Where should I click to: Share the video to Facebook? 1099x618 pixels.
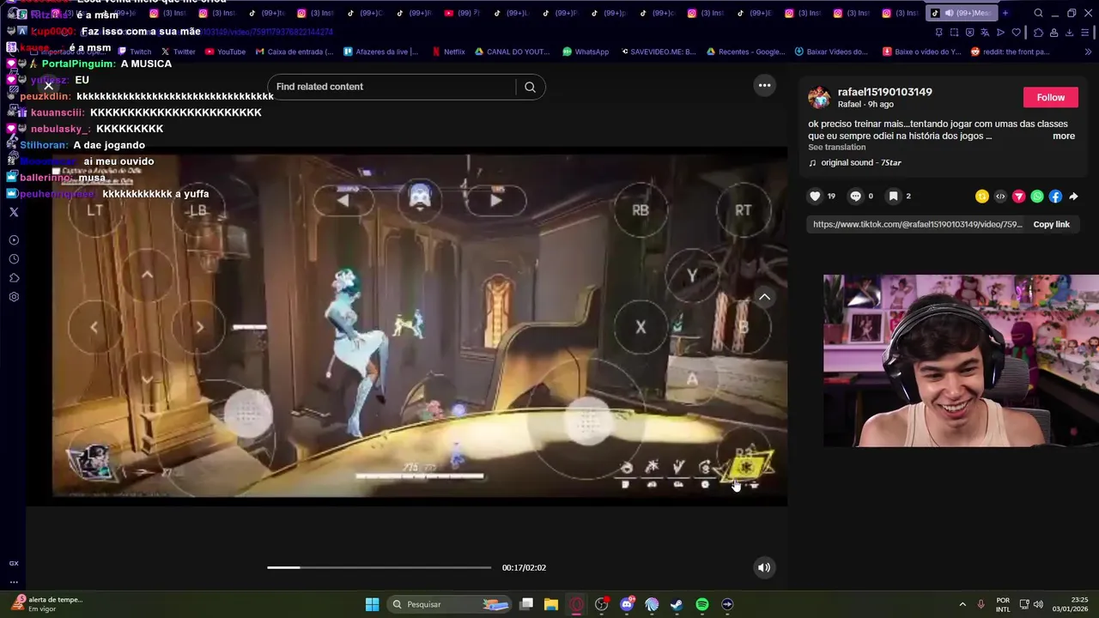coord(1055,197)
